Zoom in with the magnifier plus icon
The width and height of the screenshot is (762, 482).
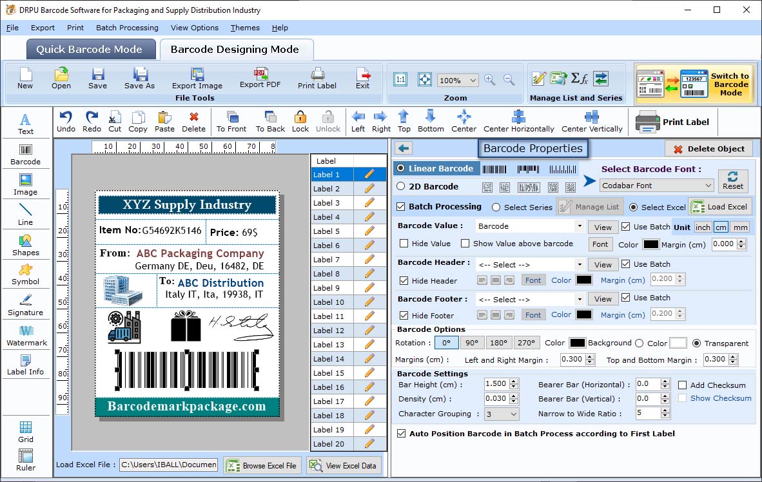click(x=490, y=80)
